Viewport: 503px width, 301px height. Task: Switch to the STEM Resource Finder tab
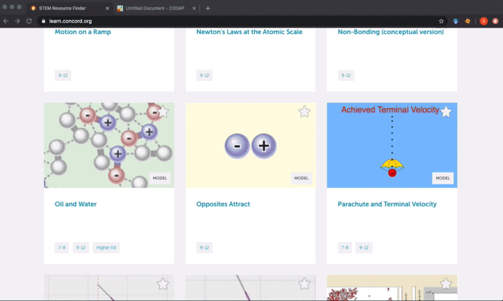click(69, 8)
